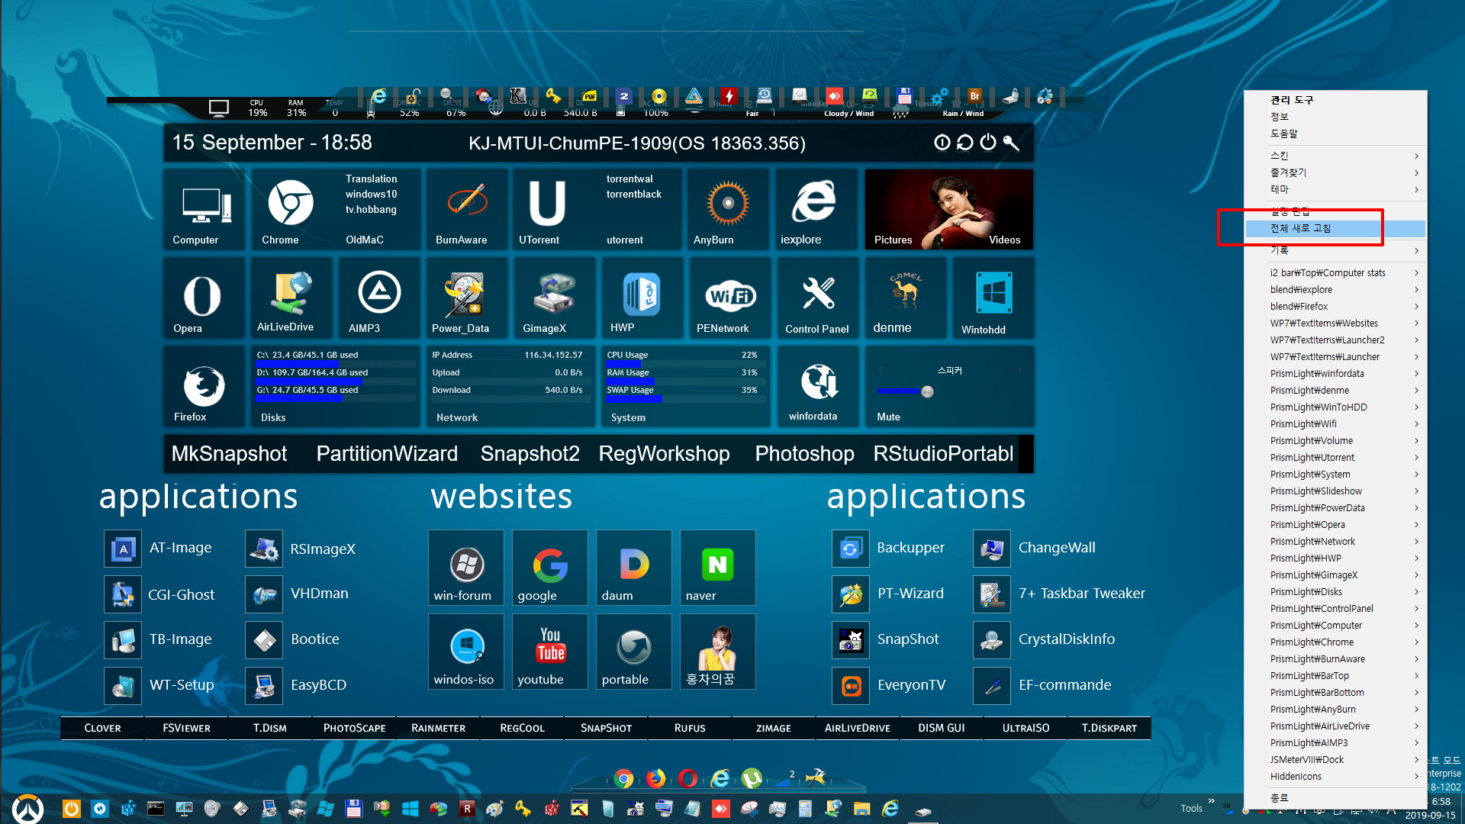Open the Power_Data tile

click(466, 298)
